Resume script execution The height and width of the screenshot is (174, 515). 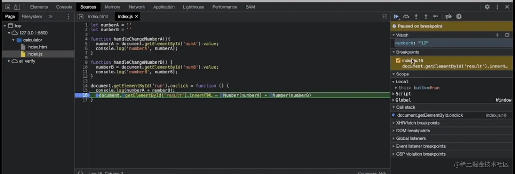(x=396, y=16)
